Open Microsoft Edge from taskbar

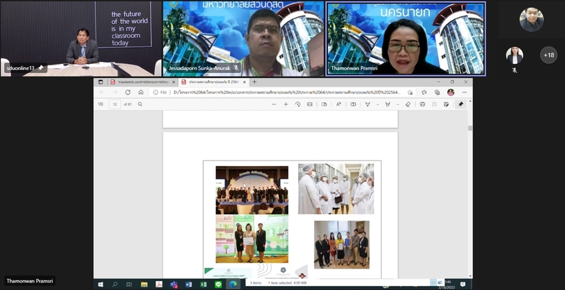(233, 284)
